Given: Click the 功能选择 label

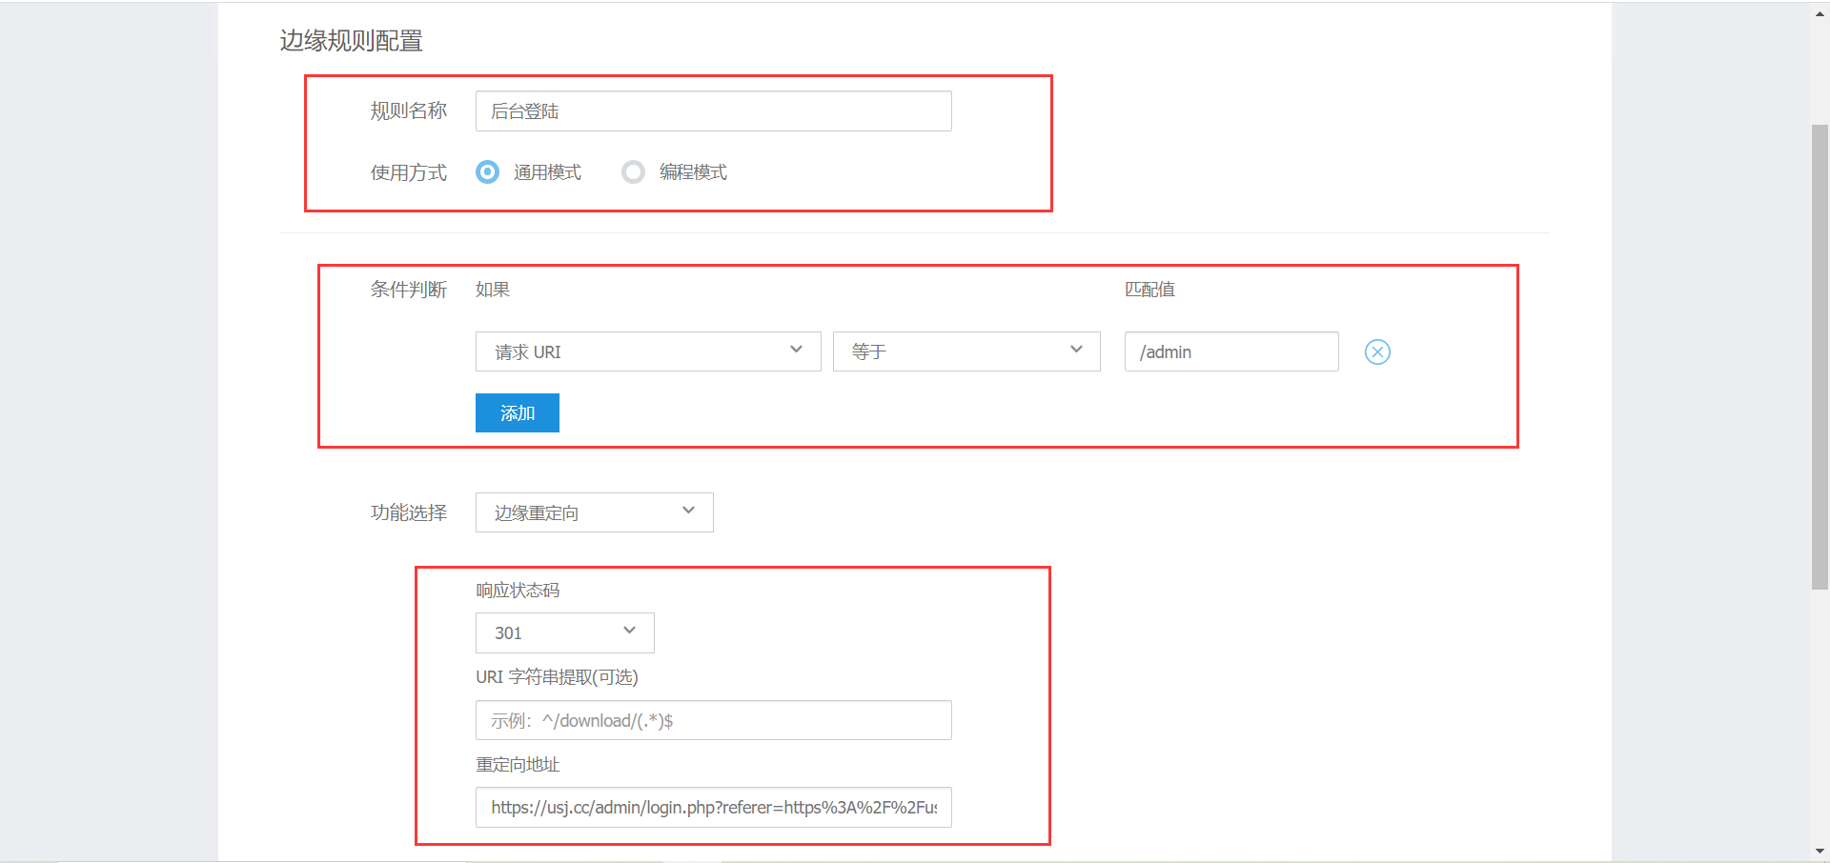Looking at the screenshot, I should (x=408, y=512).
